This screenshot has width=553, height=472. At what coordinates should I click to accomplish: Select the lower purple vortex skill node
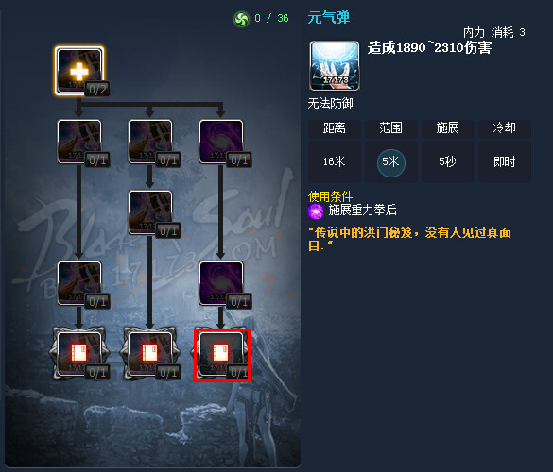(221, 283)
